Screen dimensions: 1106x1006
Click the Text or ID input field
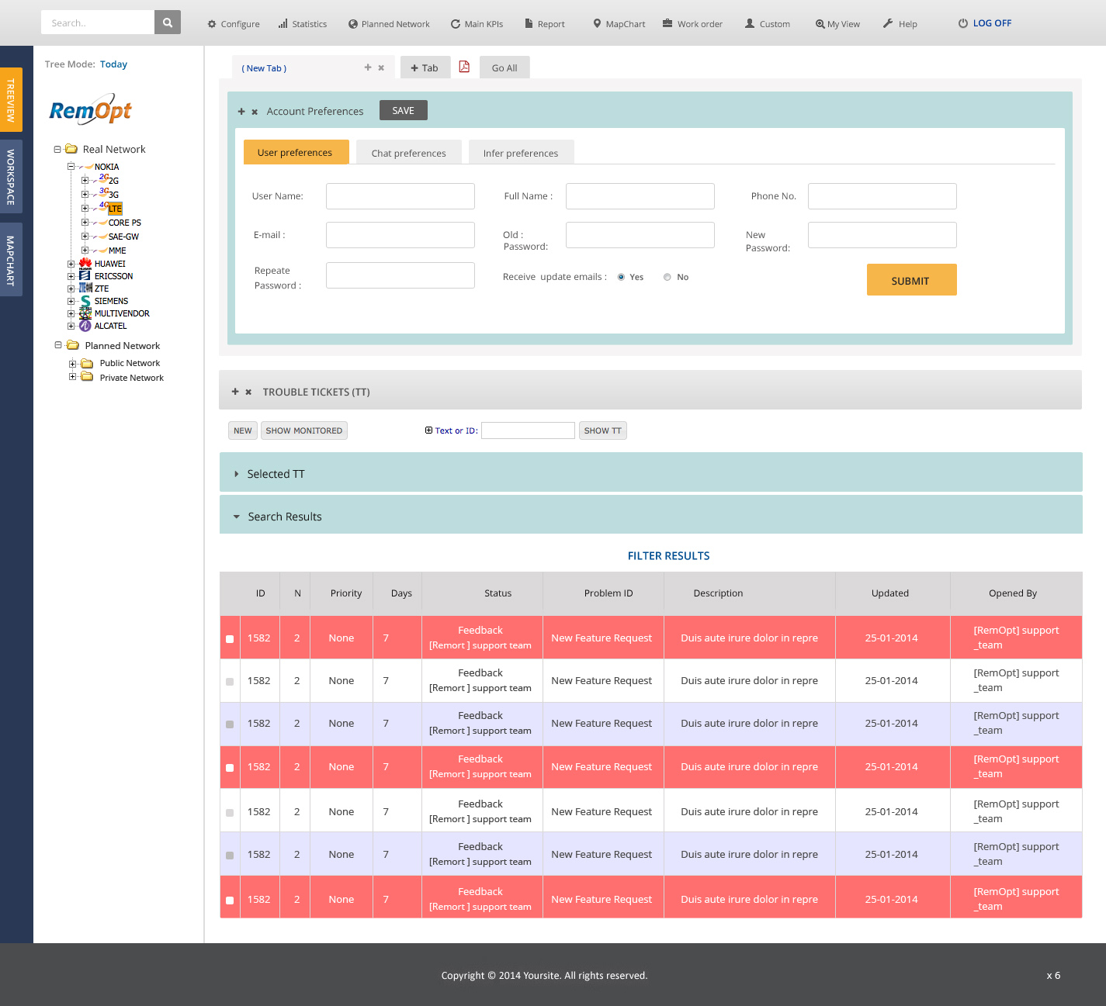528,430
